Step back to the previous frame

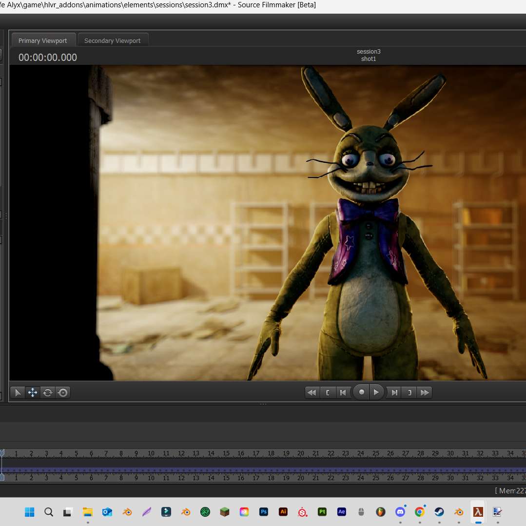pos(343,392)
